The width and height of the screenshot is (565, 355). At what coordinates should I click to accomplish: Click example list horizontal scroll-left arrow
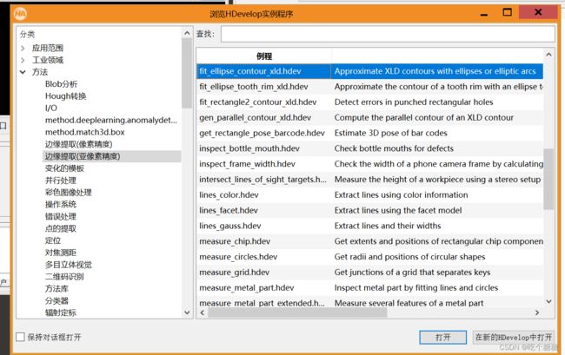tap(203, 312)
